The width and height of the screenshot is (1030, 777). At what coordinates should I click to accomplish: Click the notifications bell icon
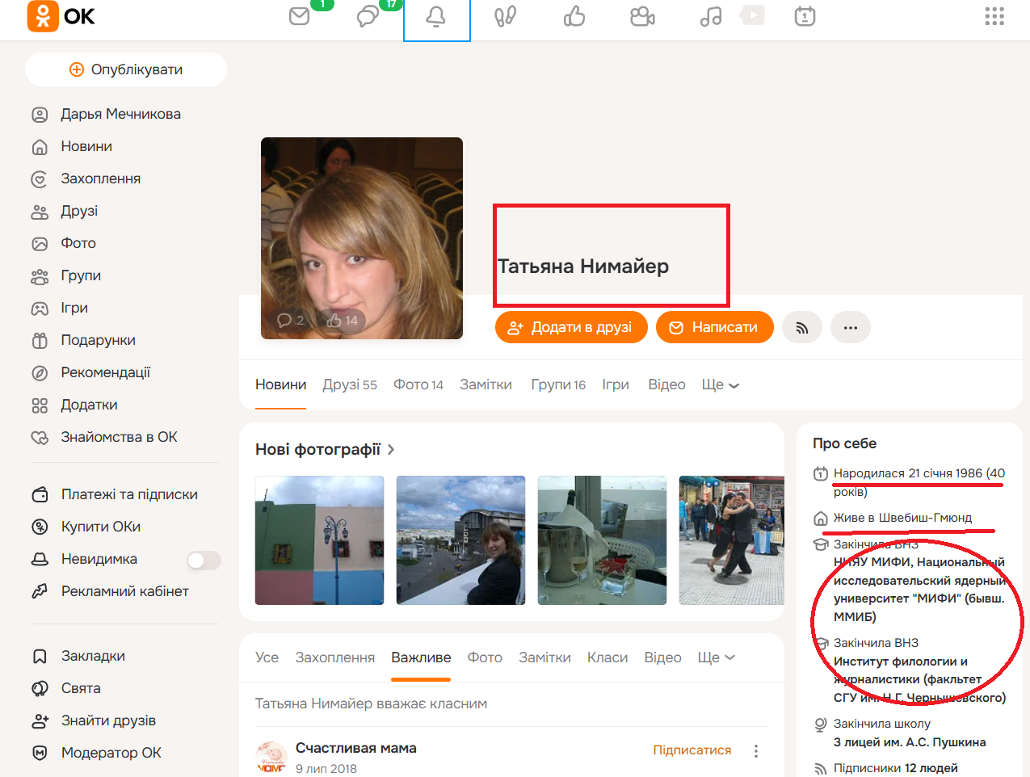[x=436, y=17]
